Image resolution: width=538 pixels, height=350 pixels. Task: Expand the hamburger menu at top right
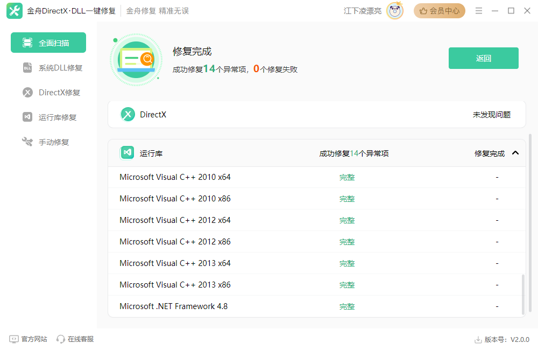click(x=478, y=10)
